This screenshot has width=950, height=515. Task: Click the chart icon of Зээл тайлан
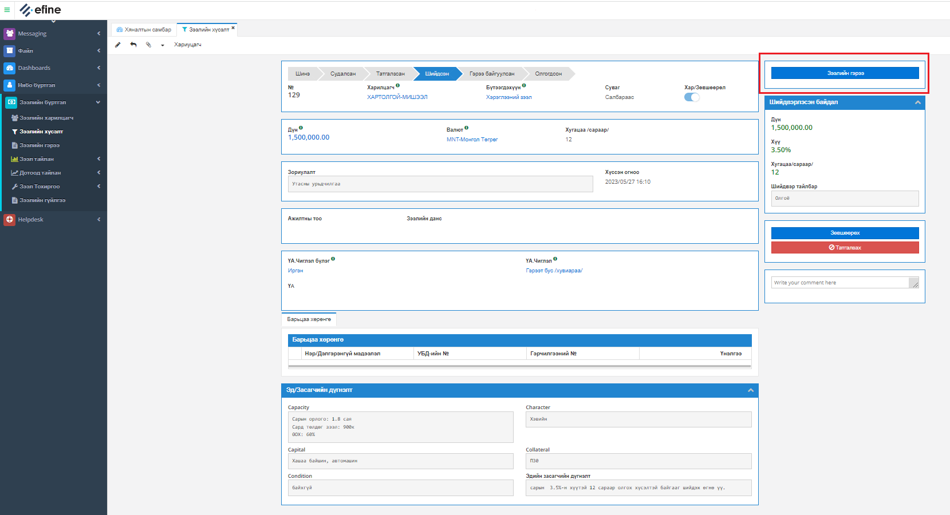(15, 159)
